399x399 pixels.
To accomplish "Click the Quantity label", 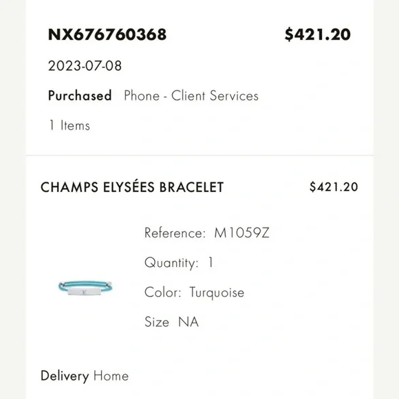I will [x=171, y=263].
